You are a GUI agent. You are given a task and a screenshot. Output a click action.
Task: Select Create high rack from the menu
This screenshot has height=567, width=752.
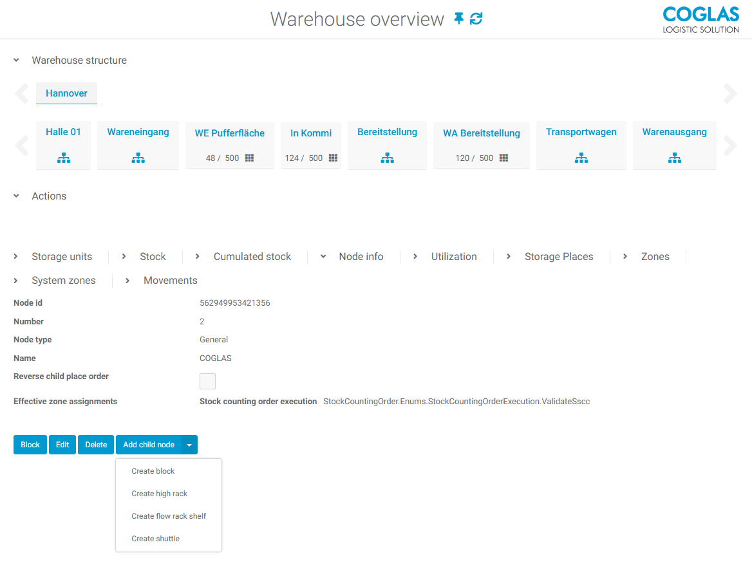[159, 494]
